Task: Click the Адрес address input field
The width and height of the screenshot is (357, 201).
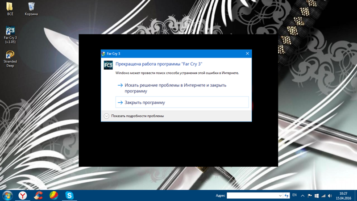Action: (252, 196)
